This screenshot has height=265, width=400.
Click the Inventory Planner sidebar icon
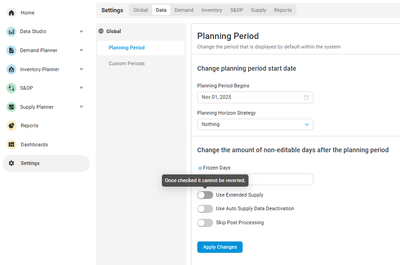11,69
